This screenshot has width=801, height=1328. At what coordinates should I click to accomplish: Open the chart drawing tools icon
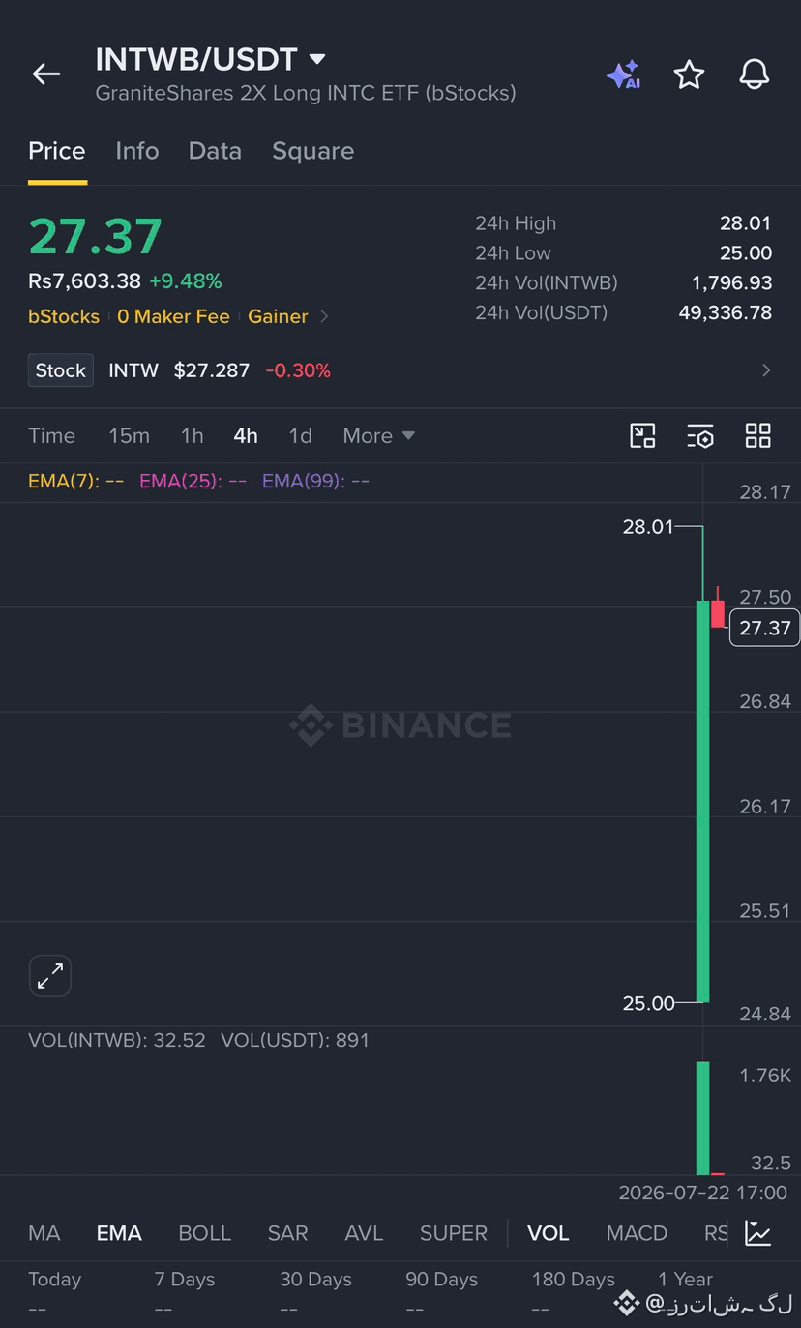click(642, 435)
